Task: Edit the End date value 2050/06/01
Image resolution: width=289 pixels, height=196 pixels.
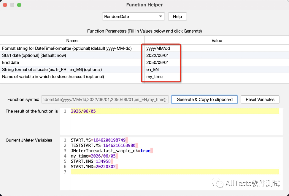Action: click(x=217, y=62)
